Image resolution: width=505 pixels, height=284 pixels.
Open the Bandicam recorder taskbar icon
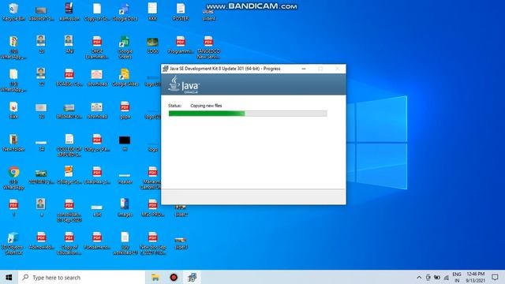coord(174,277)
